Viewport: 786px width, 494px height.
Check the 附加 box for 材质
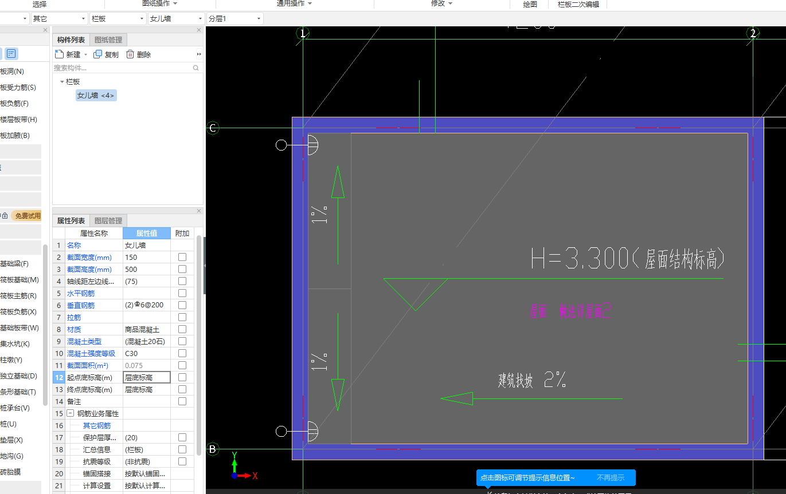coord(182,329)
